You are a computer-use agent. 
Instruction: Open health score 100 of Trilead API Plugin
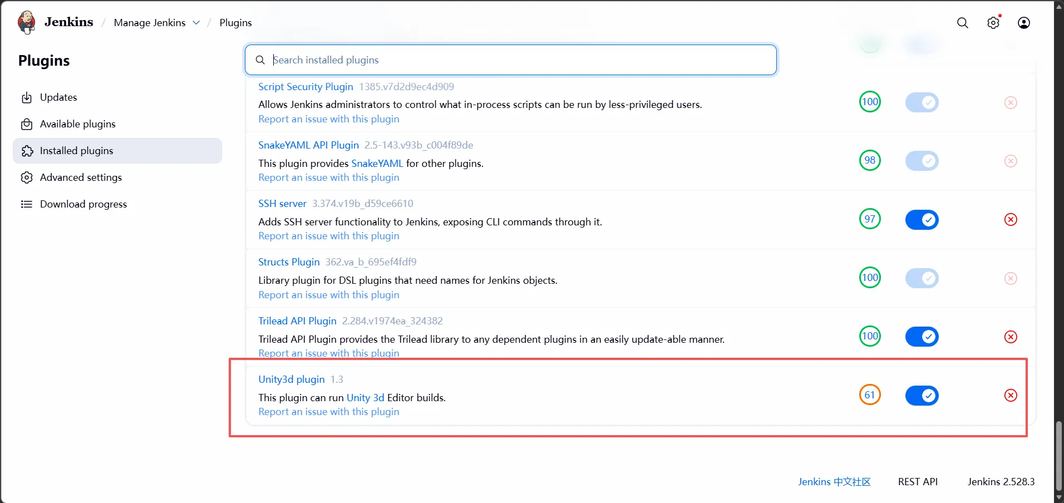(870, 336)
